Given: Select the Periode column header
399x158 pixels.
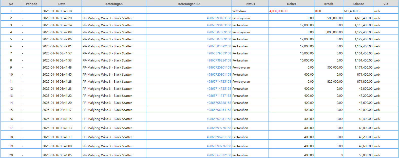Looking at the screenshot, I should pyautogui.click(x=31, y=4).
